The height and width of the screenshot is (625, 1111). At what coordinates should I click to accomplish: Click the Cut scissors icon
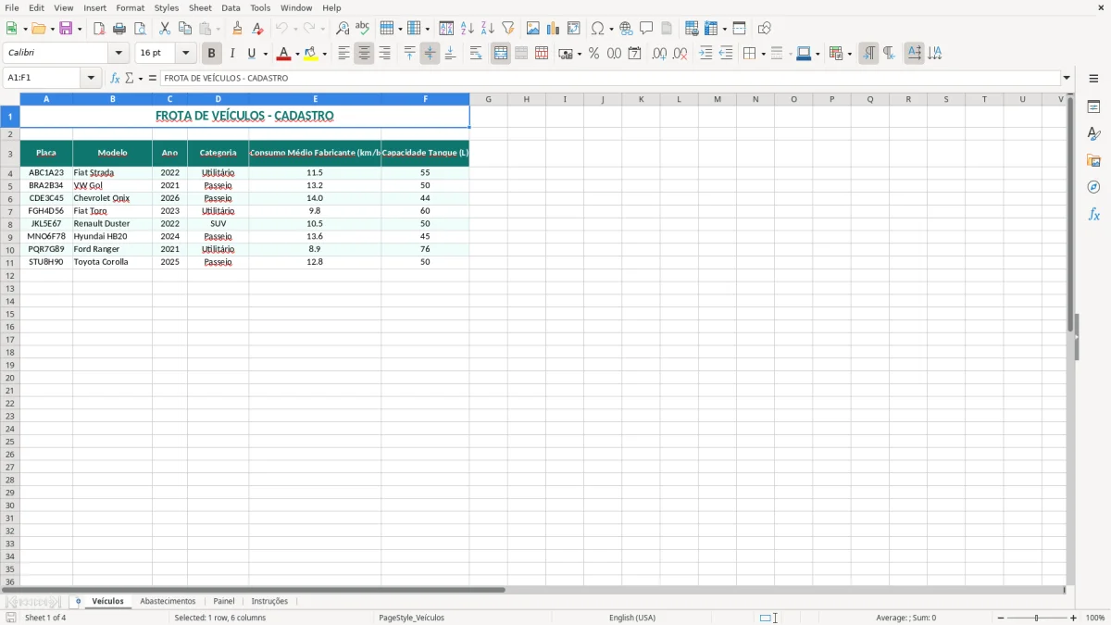pos(165,29)
